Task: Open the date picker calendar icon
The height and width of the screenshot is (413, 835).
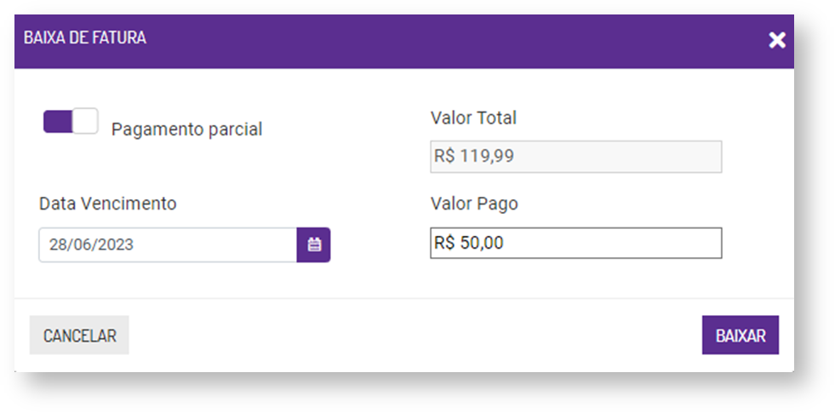Action: tap(314, 244)
